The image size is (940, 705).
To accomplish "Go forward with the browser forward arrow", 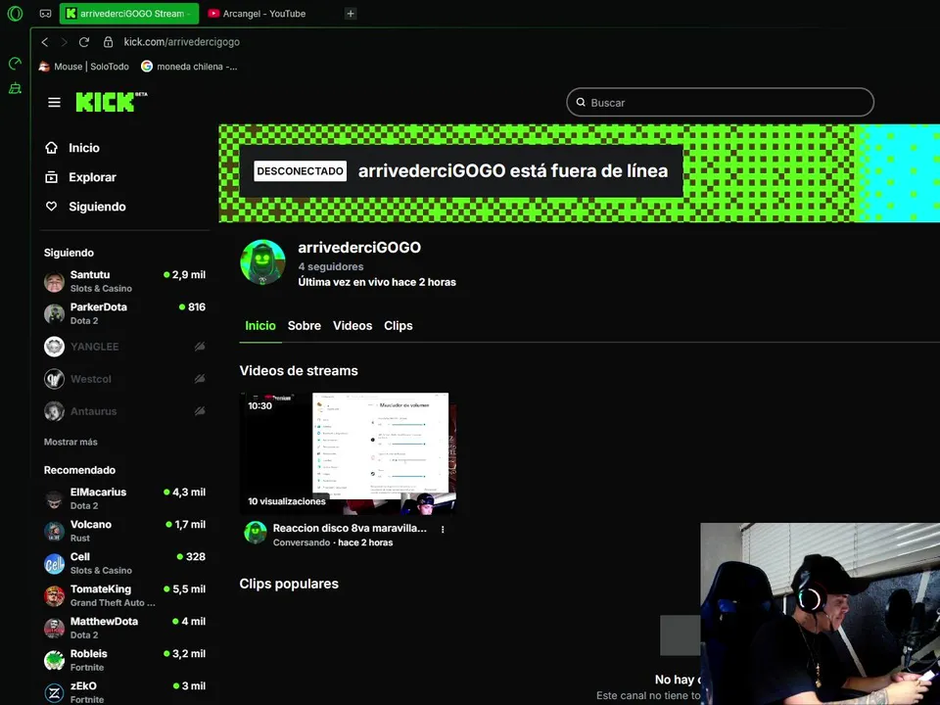I will coord(65,42).
